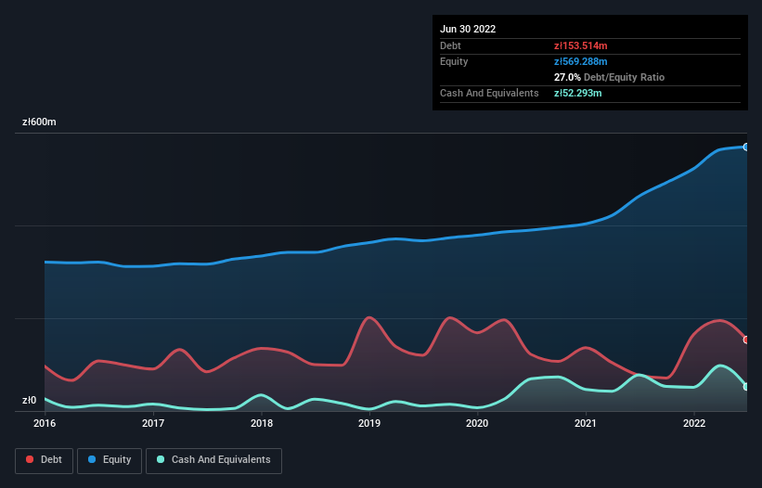Select the 2016 x-axis label
The height and width of the screenshot is (488, 762).
tap(45, 423)
